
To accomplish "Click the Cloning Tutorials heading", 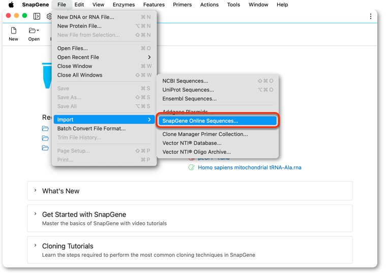I will tap(68, 246).
